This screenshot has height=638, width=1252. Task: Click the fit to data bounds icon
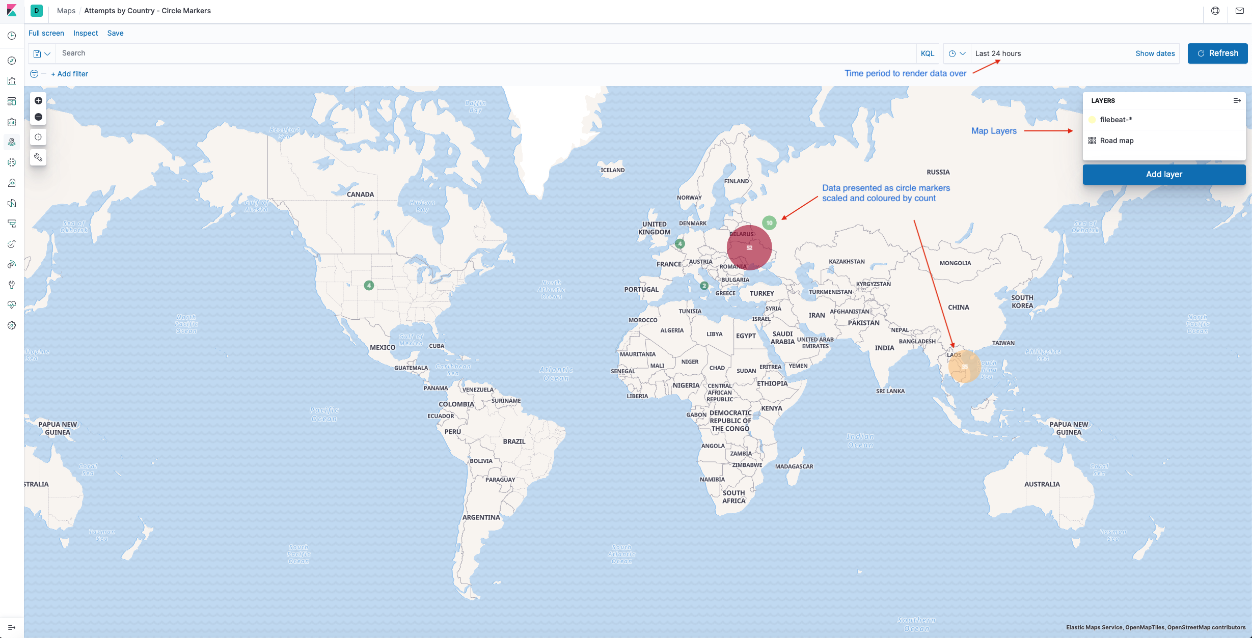38,137
